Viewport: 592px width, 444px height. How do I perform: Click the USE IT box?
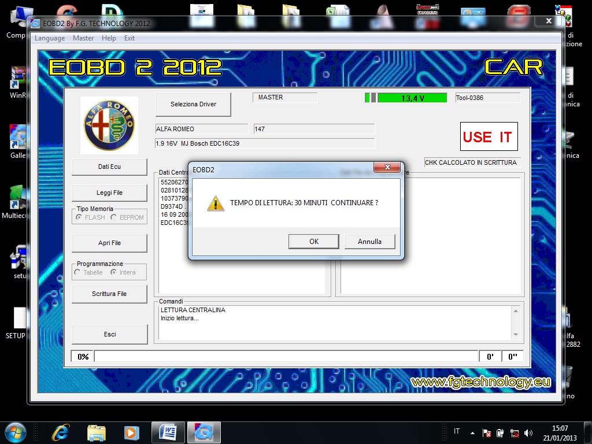489,136
